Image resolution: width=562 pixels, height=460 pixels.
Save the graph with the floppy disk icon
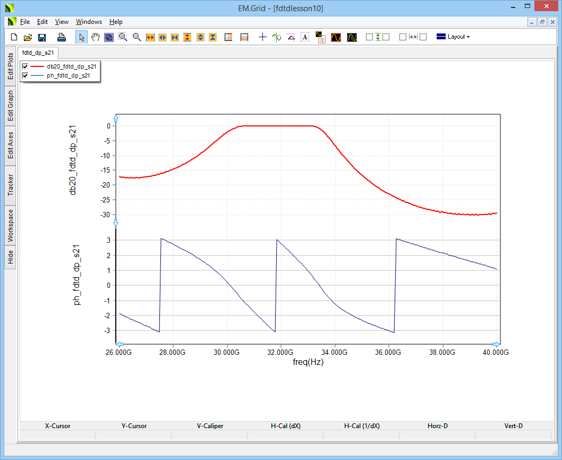[41, 37]
